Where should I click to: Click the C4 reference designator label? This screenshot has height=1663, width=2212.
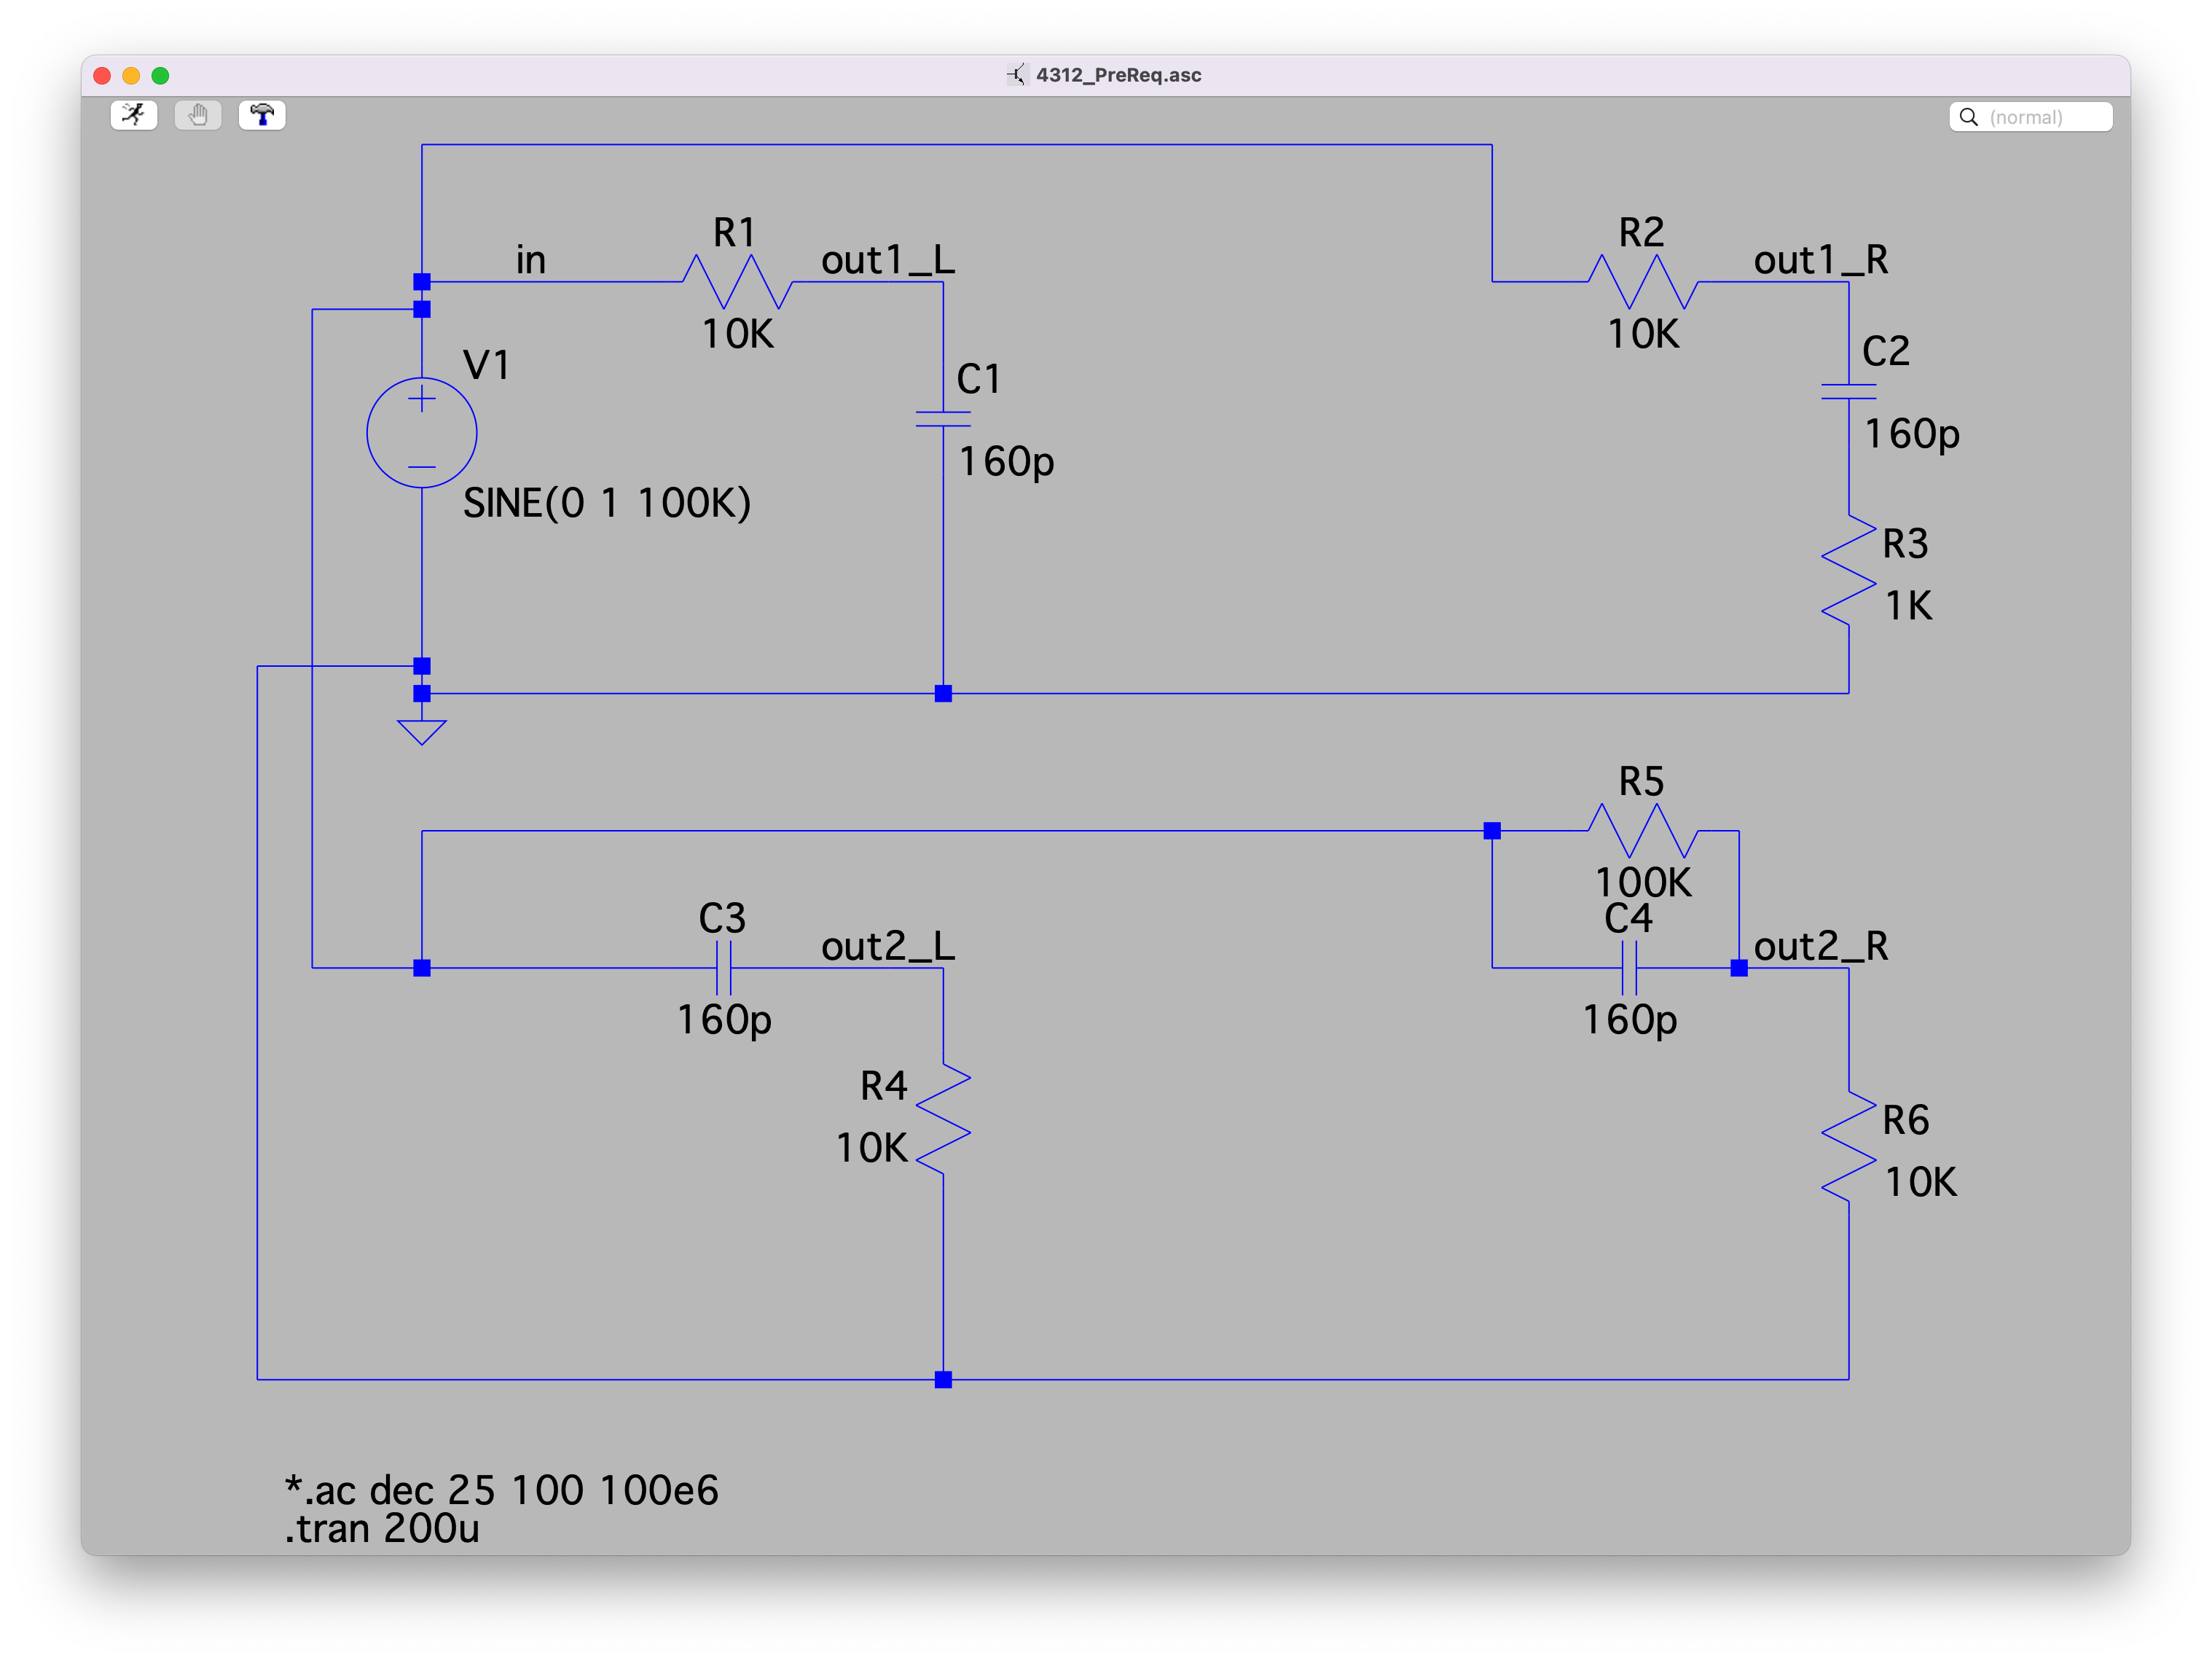point(1628,919)
